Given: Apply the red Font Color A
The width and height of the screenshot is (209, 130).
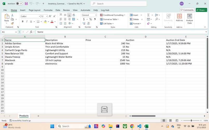Looking at the screenshot, I should pos(52,21).
